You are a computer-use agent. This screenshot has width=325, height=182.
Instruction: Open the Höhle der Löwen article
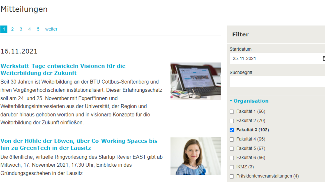tap(79, 144)
